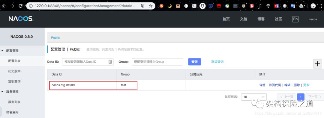Click 删除 for nacos.cfg.dataId
This screenshot has width=324, height=118.
(297, 85)
